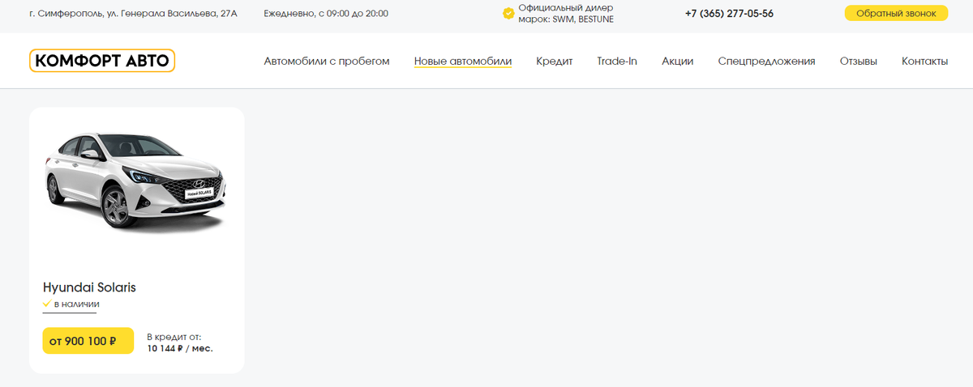The image size is (973, 387).
Task: Click the Комфорт Авто logo
Action: [102, 61]
